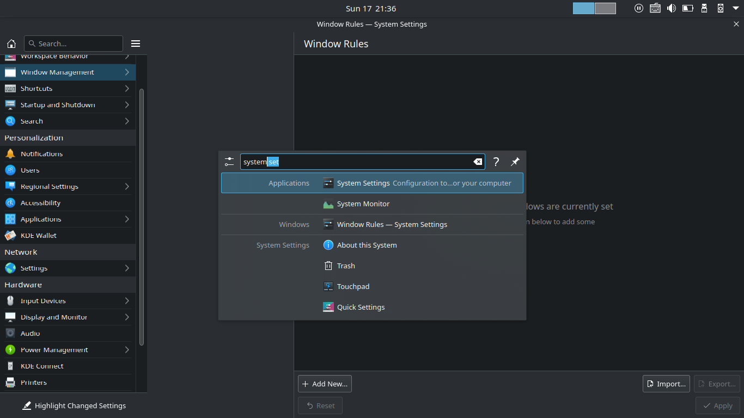This screenshot has height=418, width=744.
Task: Expand the Workspace Behavior chevron
Action: click(127, 56)
